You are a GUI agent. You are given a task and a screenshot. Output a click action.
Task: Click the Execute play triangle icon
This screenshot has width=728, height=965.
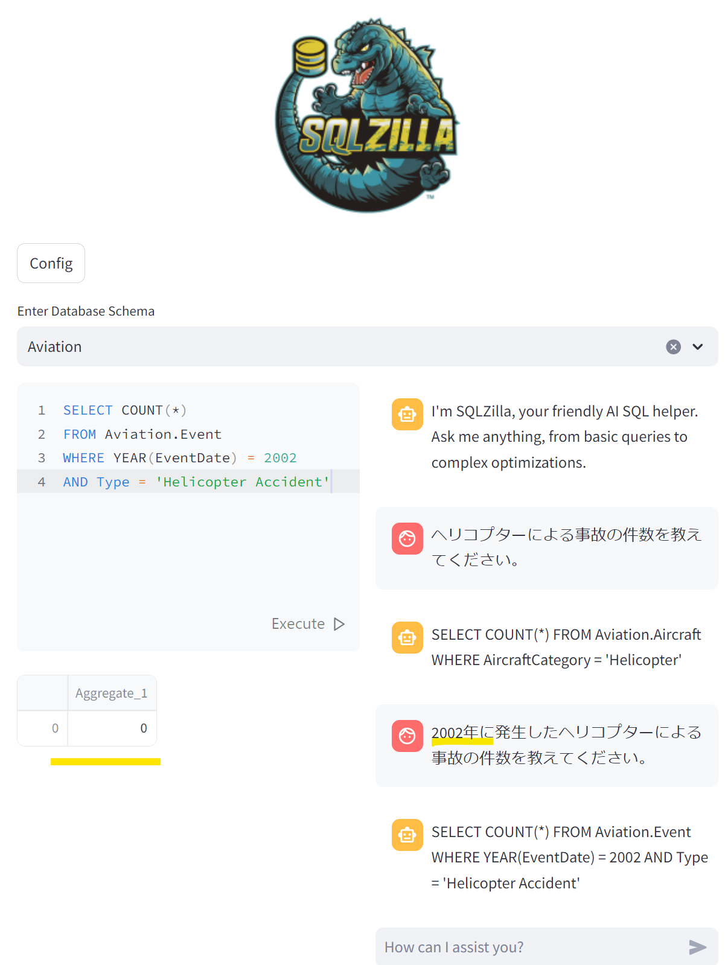point(339,623)
